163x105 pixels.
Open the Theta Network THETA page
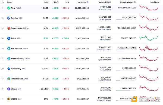pos(20,58)
